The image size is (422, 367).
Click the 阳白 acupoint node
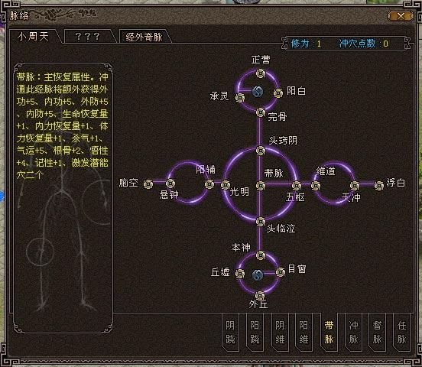pyautogui.click(x=278, y=93)
